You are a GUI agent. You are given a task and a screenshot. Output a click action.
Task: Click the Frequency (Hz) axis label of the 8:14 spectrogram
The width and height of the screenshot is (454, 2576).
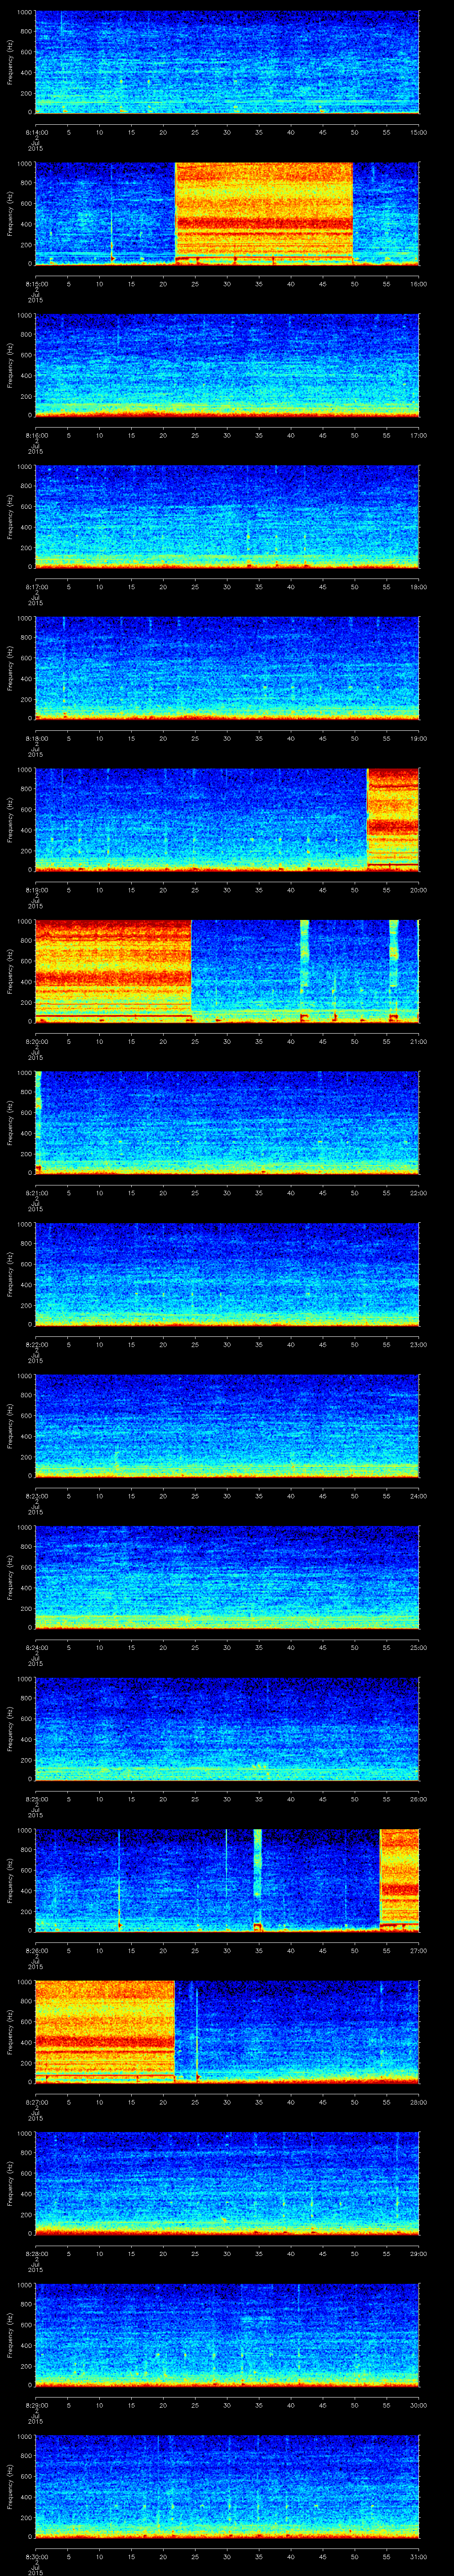click(10, 62)
